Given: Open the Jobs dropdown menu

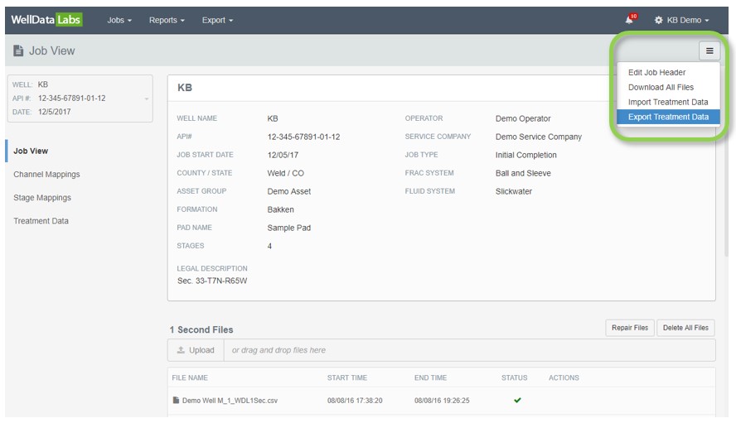Looking at the screenshot, I should (119, 20).
